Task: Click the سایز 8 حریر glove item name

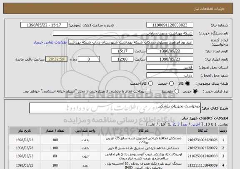Action: (144, 148)
